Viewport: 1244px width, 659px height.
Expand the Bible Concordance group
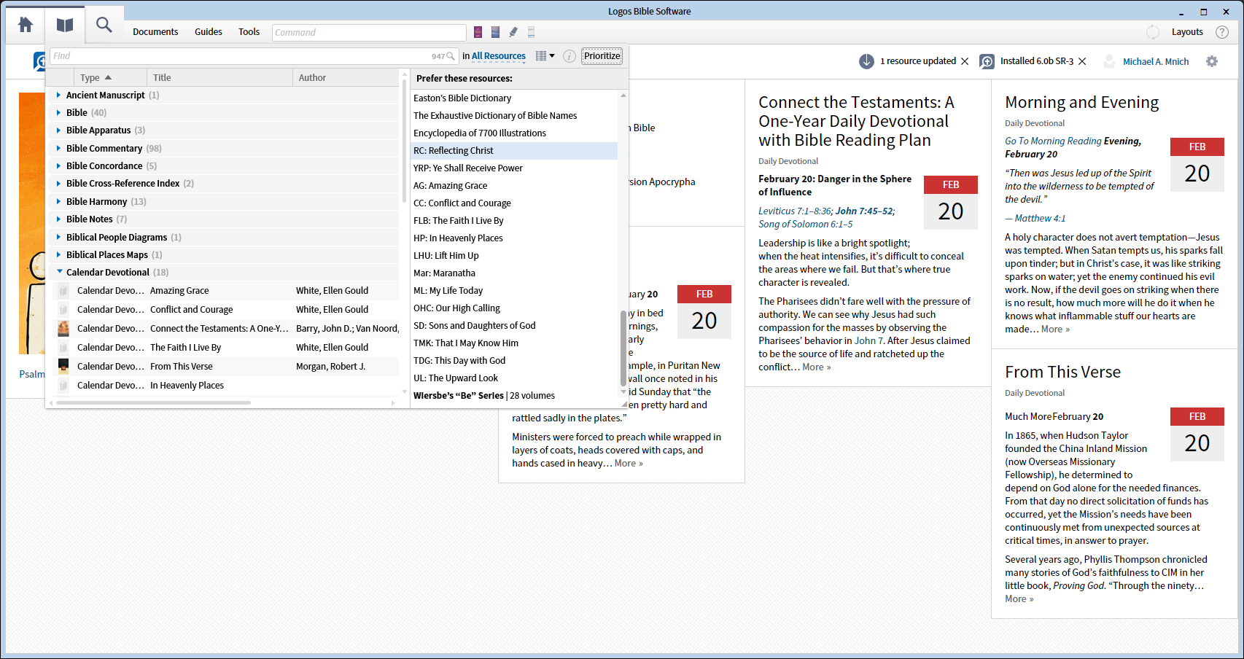click(x=58, y=165)
